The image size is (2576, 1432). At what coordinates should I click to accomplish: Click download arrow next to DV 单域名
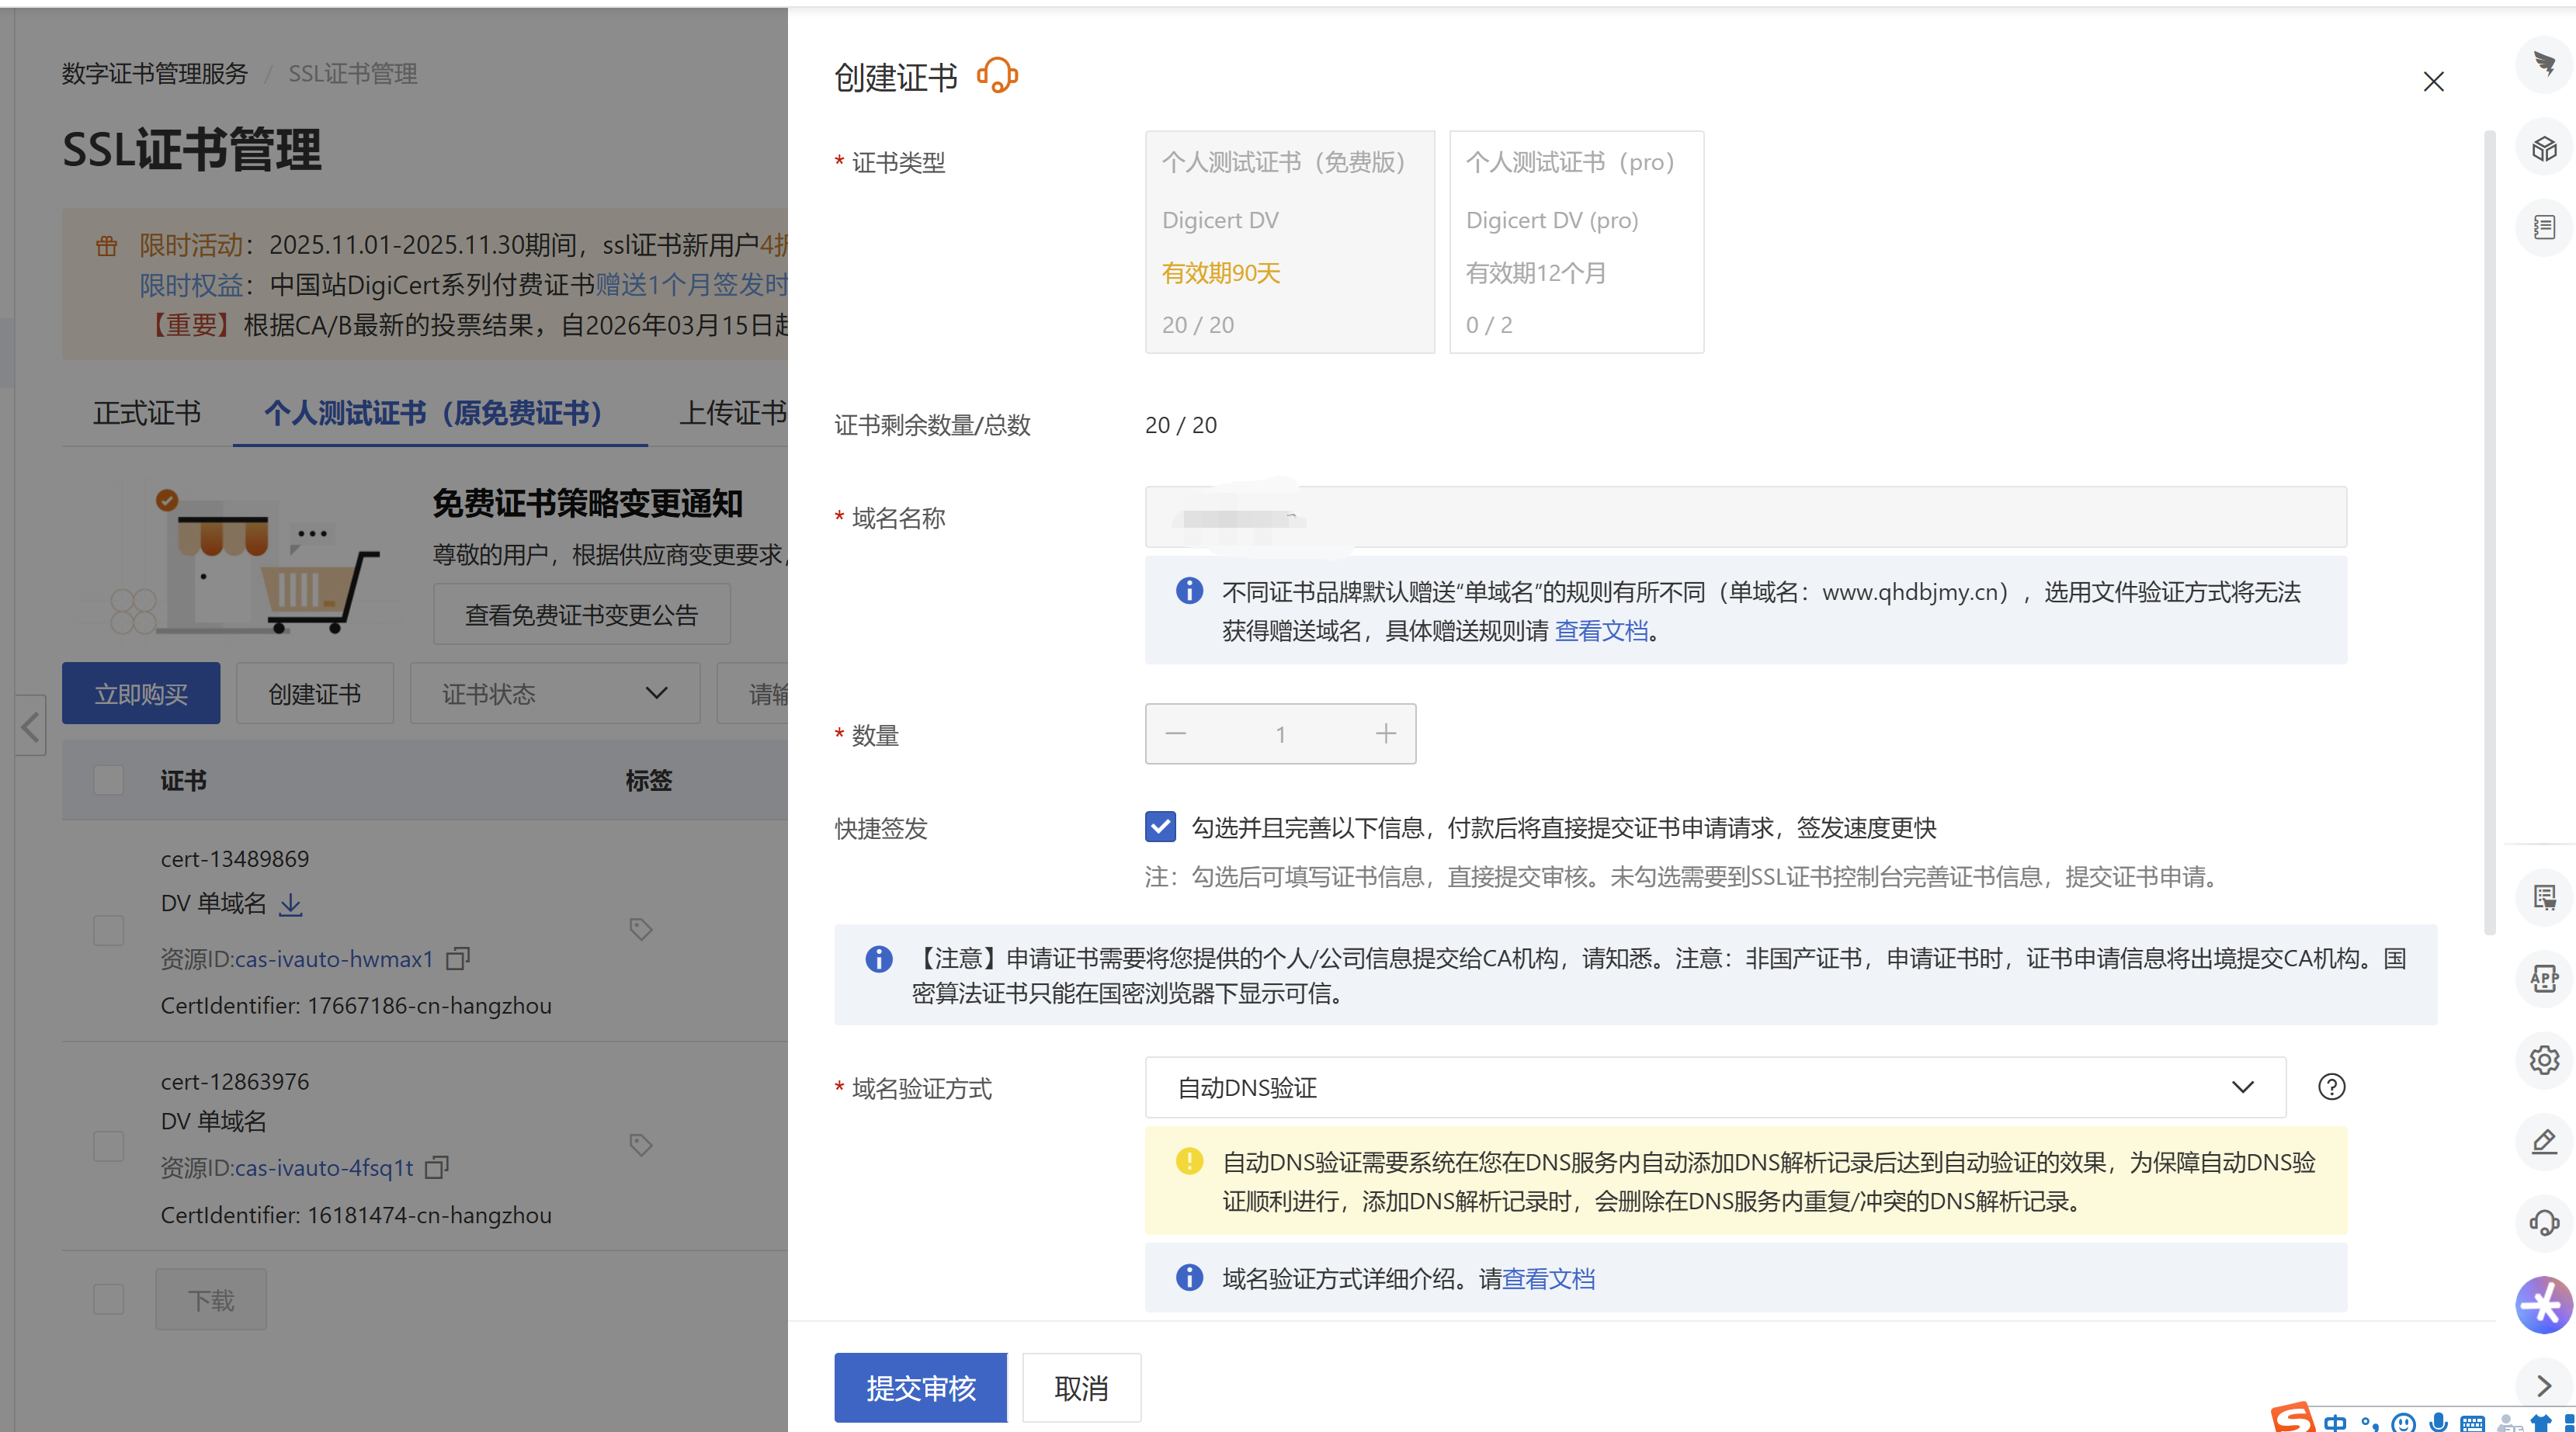(291, 904)
